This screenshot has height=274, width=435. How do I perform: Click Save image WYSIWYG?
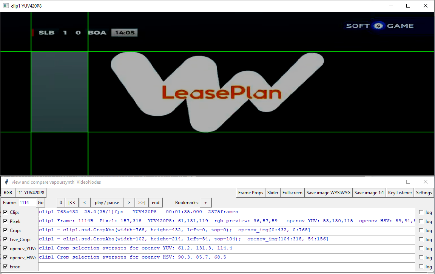click(328, 193)
